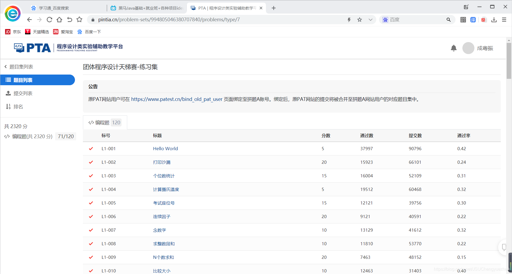
Task: Open problem 个位数统计
Action: tap(164, 176)
